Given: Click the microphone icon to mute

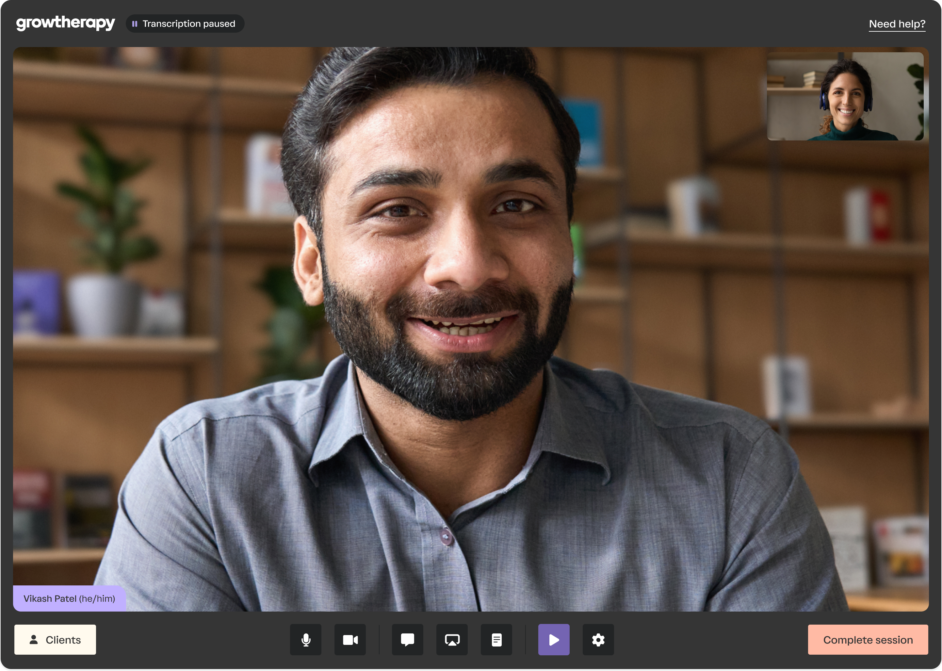Looking at the screenshot, I should click(x=305, y=639).
